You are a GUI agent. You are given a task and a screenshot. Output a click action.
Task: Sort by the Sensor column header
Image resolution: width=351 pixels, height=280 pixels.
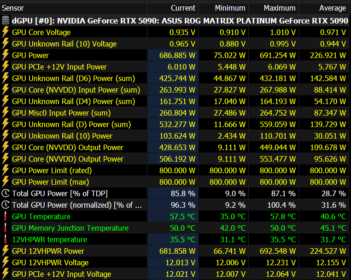point(73,8)
